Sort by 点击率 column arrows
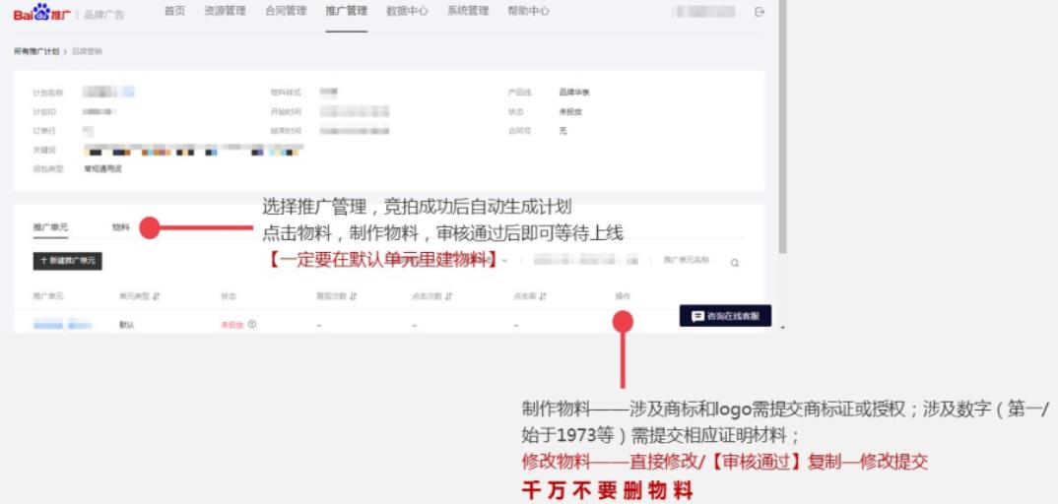The image size is (1058, 504). pyautogui.click(x=543, y=295)
